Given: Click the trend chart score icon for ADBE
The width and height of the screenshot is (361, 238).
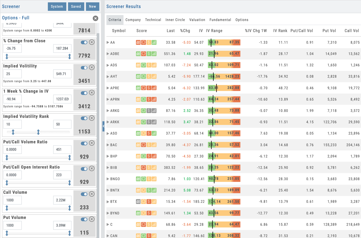Looking at the screenshot, I should pyautogui.click(x=138, y=54).
